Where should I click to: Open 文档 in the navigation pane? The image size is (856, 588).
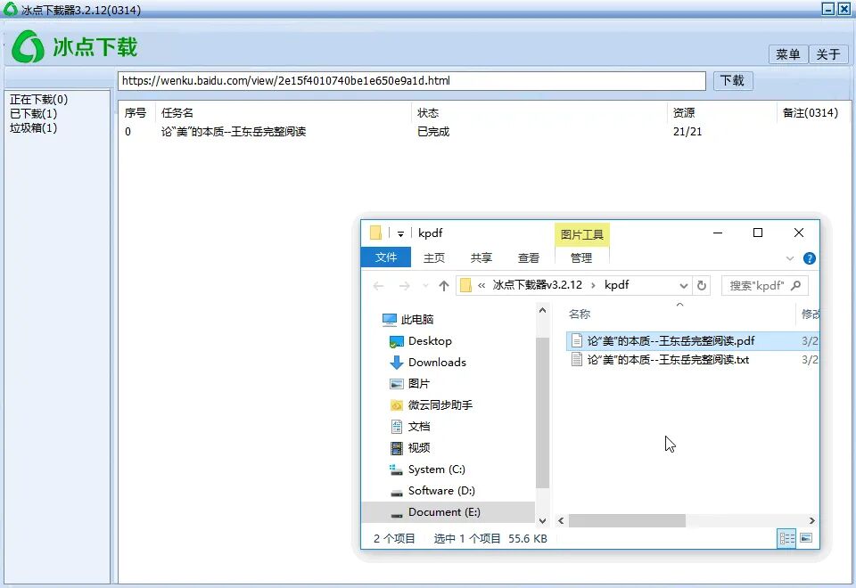coord(419,427)
